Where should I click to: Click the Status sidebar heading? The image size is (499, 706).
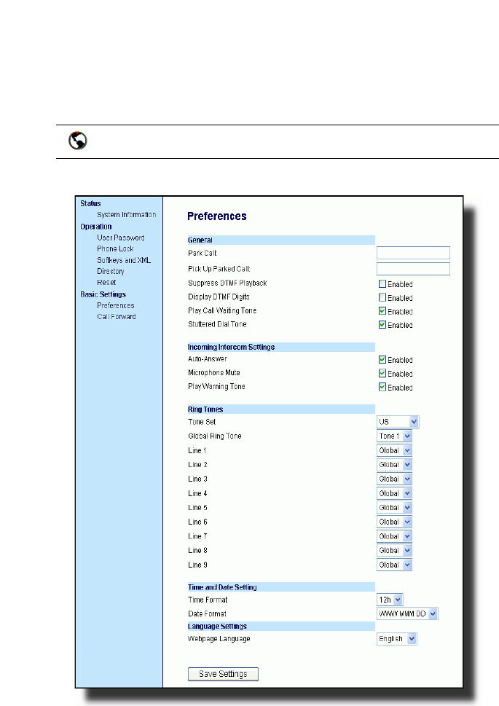(x=90, y=203)
